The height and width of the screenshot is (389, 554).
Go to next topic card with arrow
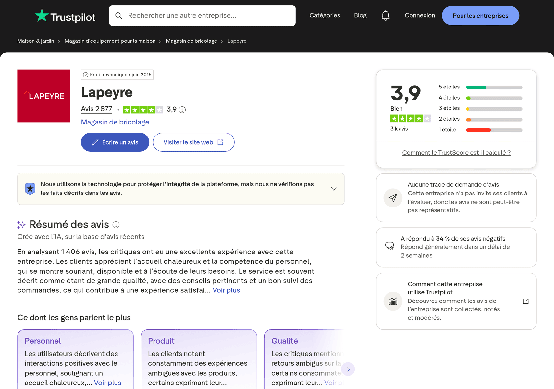tap(348, 369)
